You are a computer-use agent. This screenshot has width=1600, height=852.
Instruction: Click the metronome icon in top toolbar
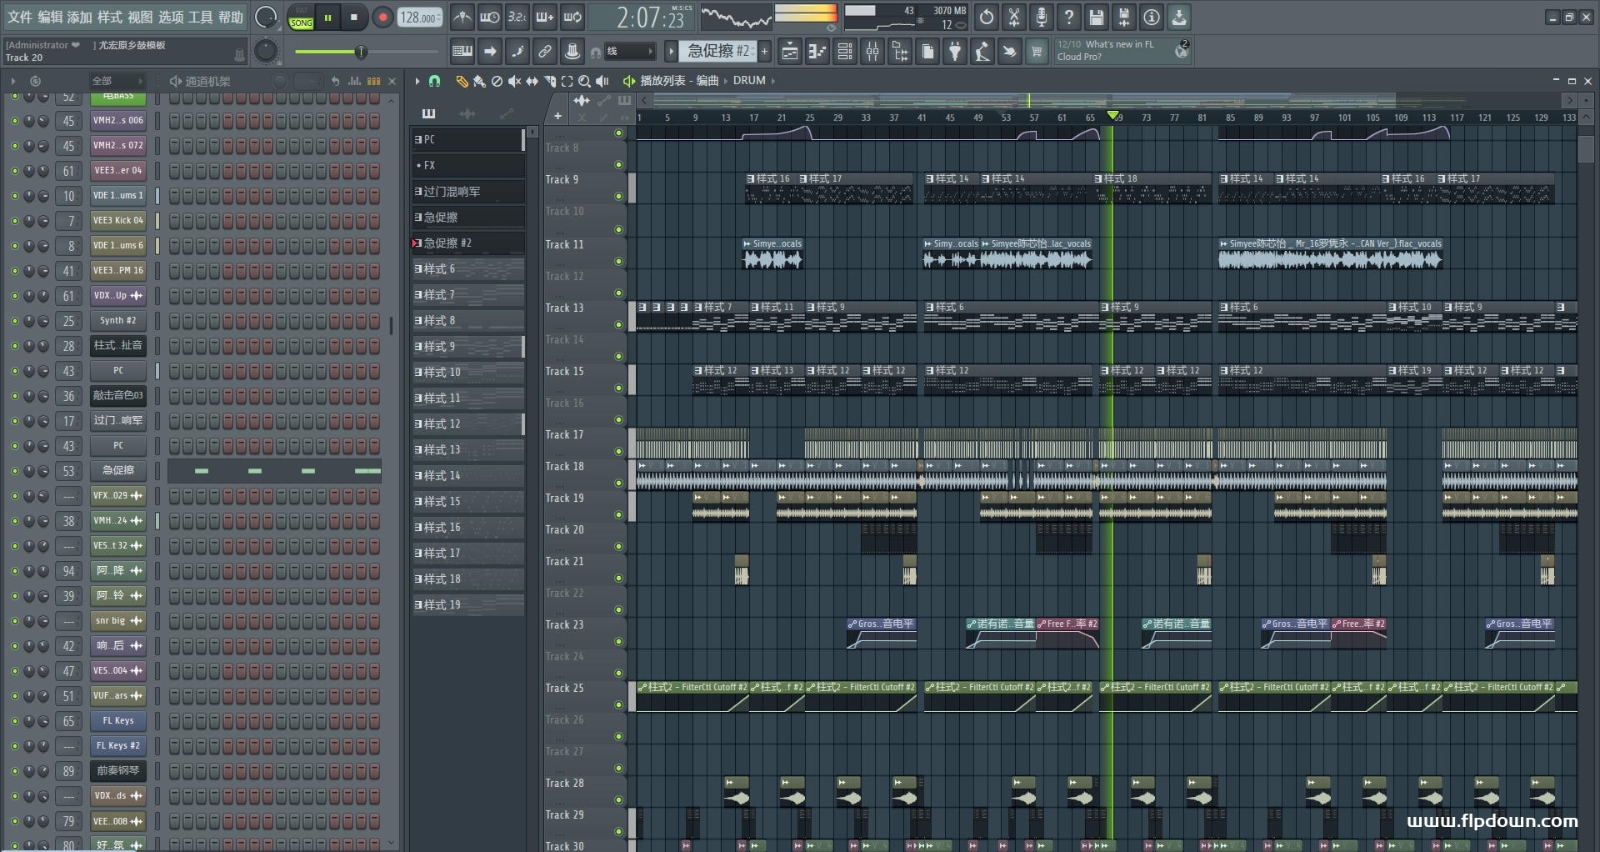[462, 18]
